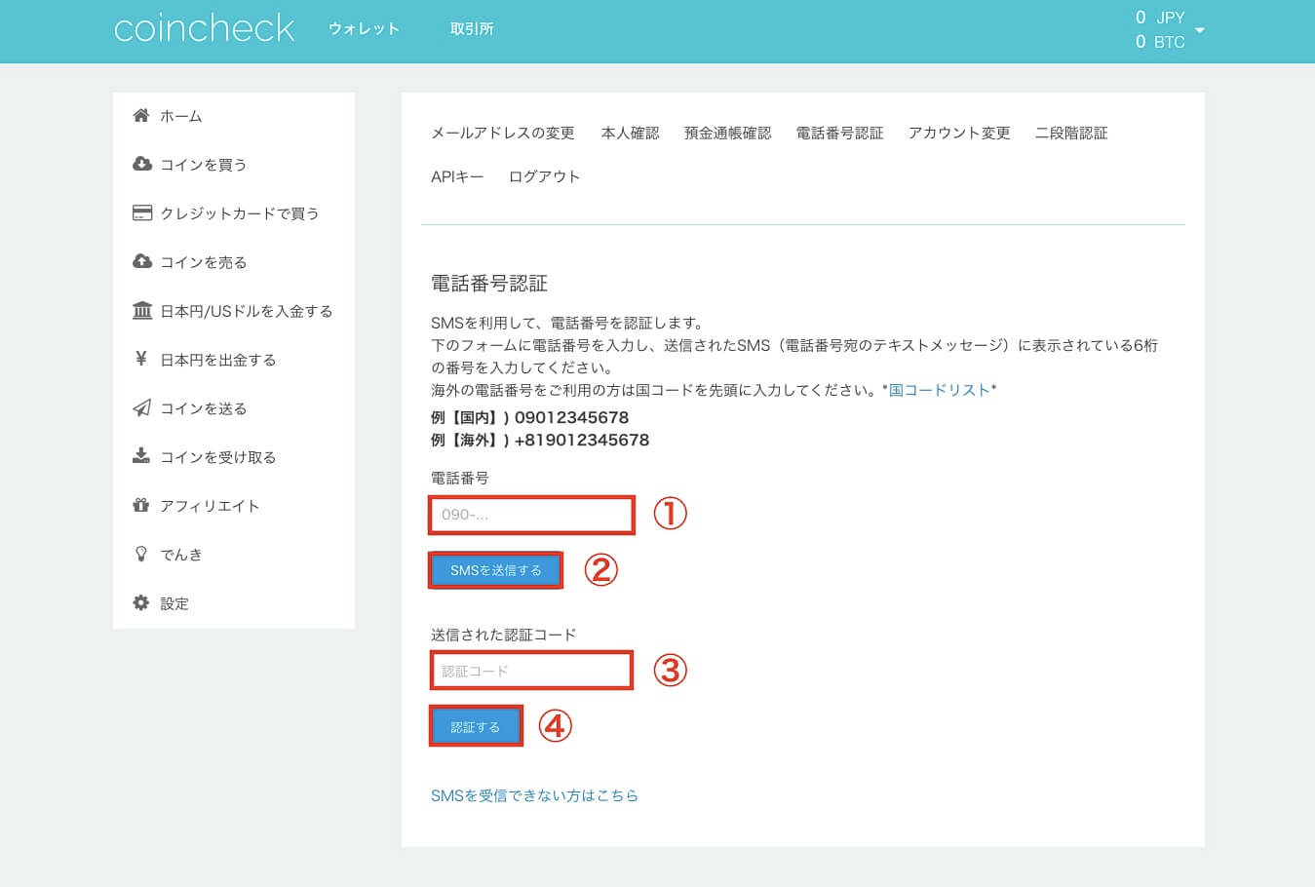Select ウォレット in the top navigation
The height and width of the screenshot is (887, 1315).
click(364, 29)
